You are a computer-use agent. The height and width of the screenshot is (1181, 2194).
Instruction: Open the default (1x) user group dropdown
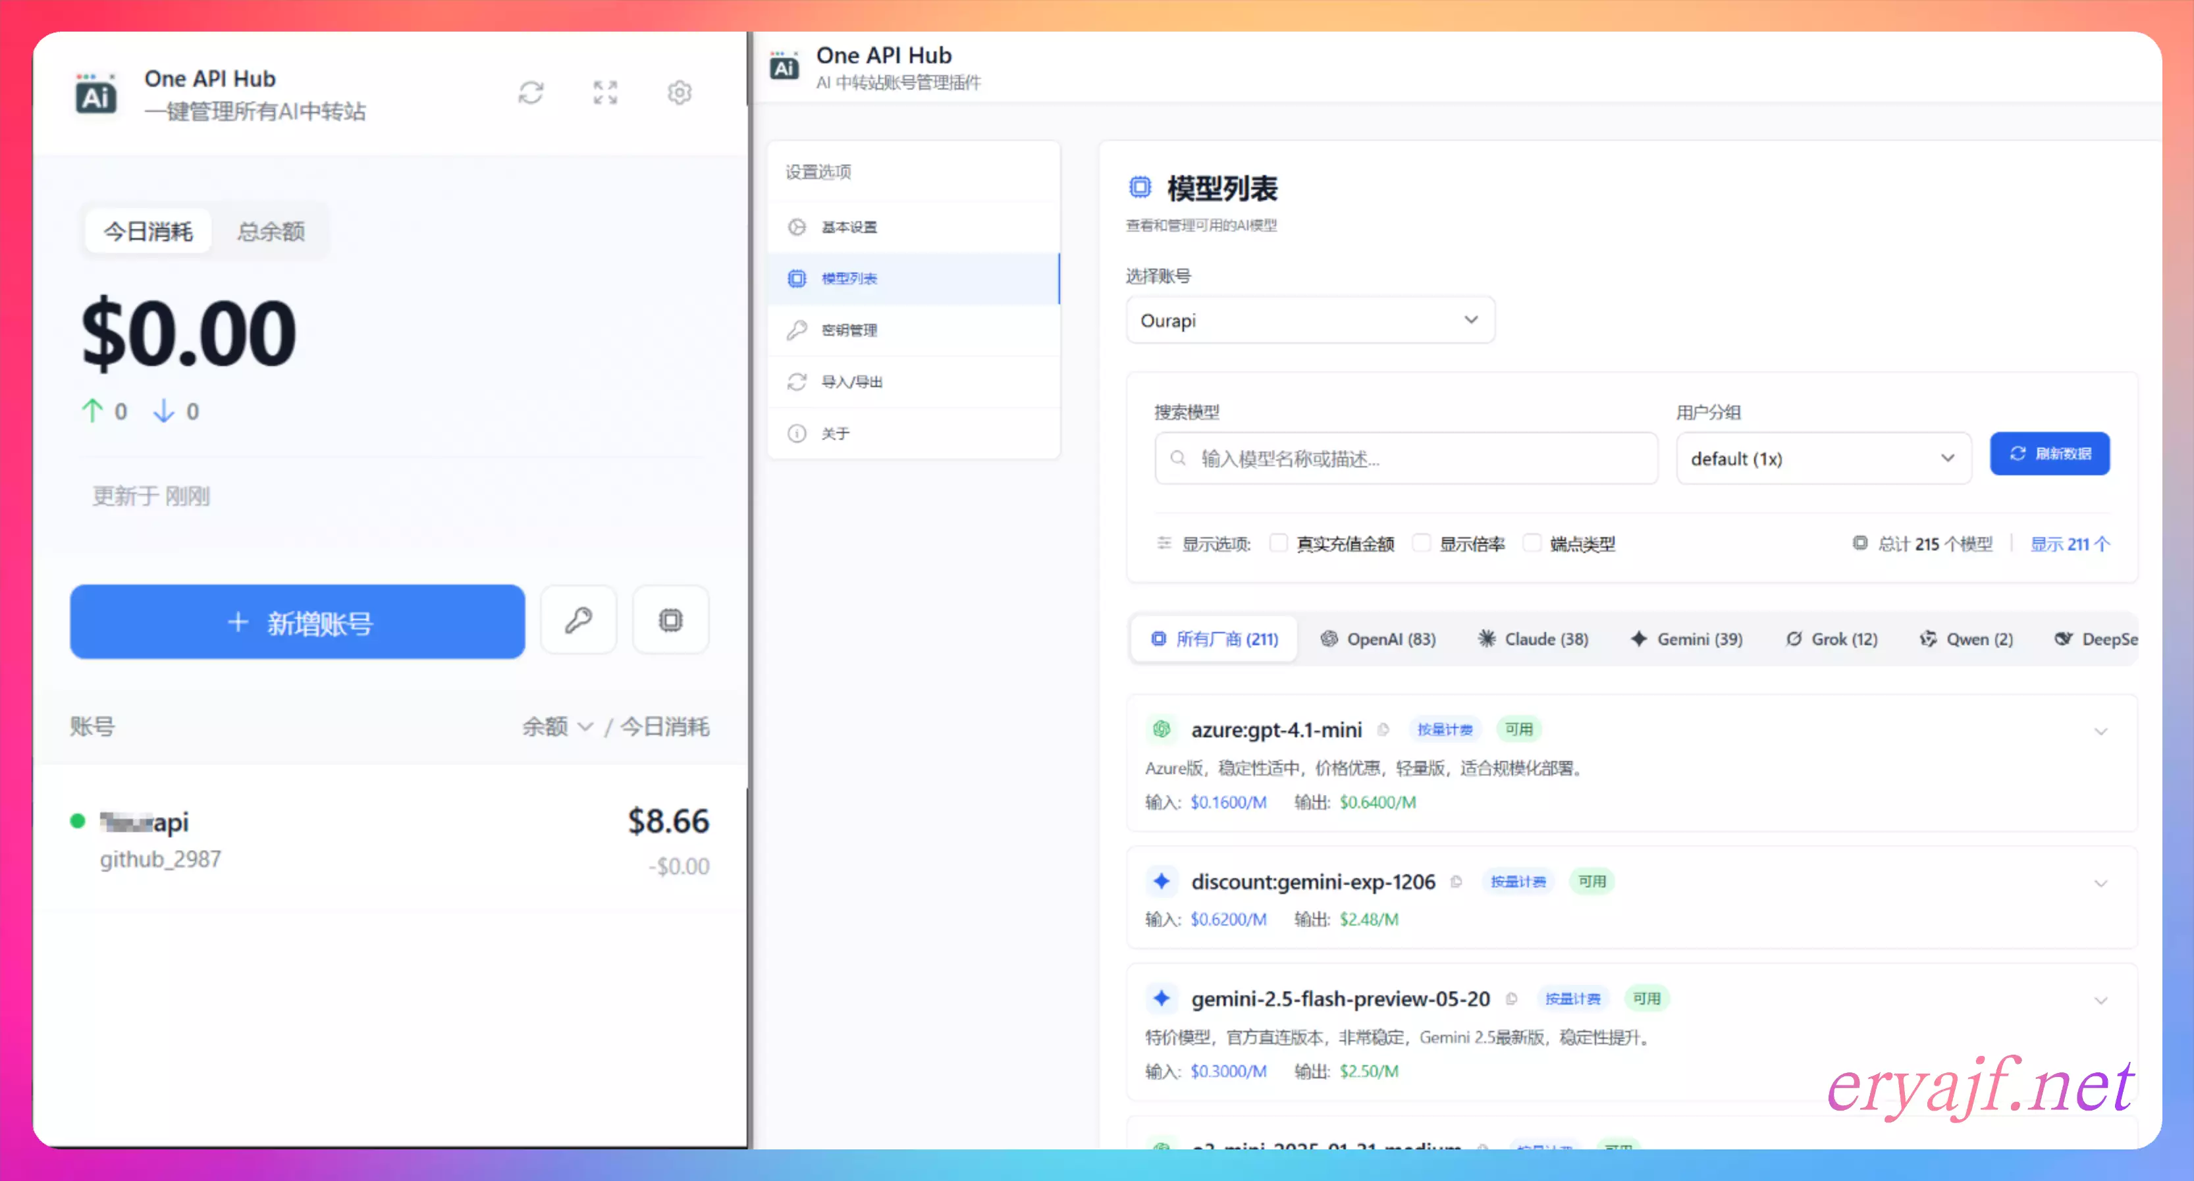pyautogui.click(x=1823, y=458)
